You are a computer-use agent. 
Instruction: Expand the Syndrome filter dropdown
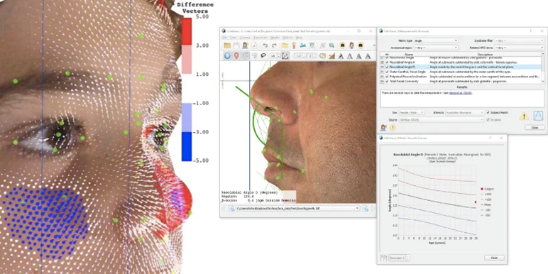point(520,40)
